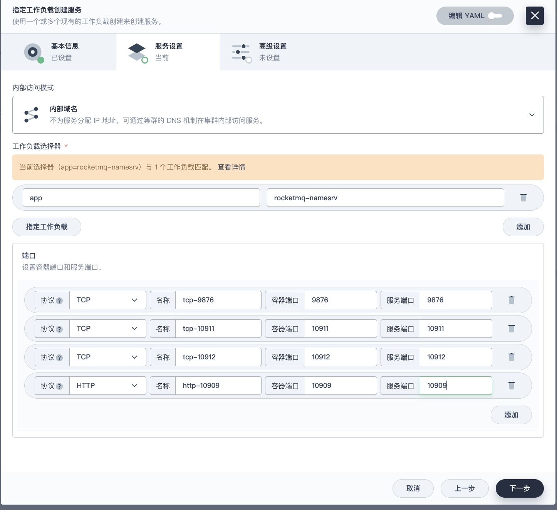Click protocol help icon in tcp-10911 row
Viewport: 557px width, 510px height.
[59, 329]
